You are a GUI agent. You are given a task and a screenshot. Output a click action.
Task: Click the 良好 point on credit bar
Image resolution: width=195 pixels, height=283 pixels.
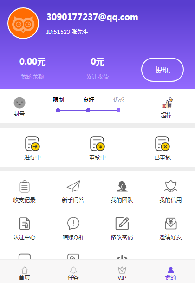click(88, 110)
